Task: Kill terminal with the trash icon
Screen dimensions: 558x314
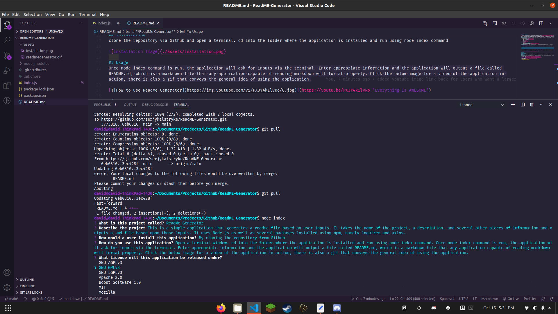Action: (532, 105)
